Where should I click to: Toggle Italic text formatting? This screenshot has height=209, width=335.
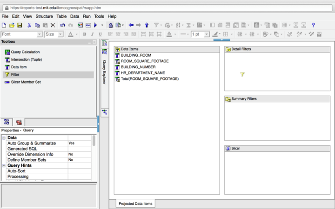pos(93,34)
